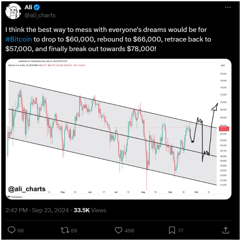Image resolution: width=241 pixels, height=241 pixels.
Task: Click the red 63,504 current price tag
Action: click(224, 129)
